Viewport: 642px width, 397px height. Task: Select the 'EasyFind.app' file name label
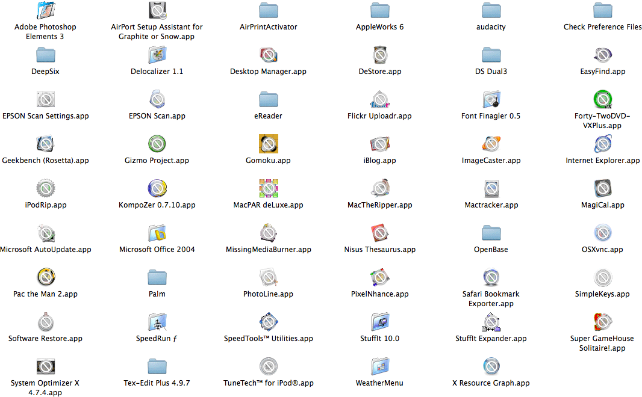pos(603,72)
